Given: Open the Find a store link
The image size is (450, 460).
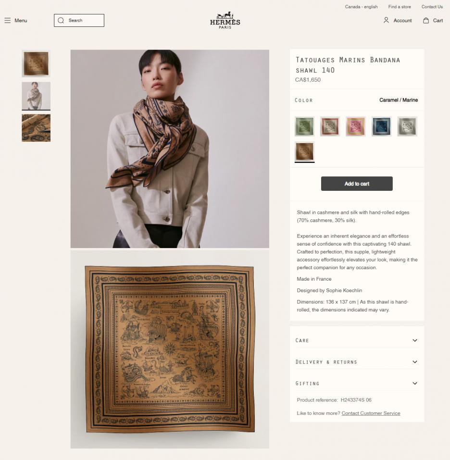Looking at the screenshot, I should coord(399,7).
